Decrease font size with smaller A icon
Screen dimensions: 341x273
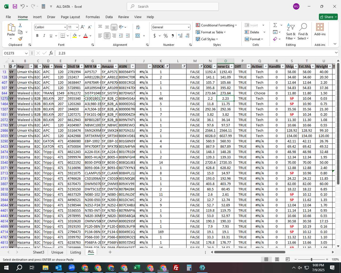[90, 27]
